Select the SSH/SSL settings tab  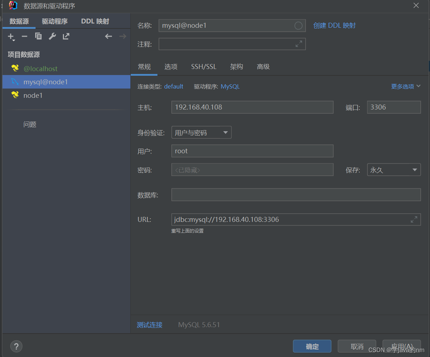click(x=204, y=67)
